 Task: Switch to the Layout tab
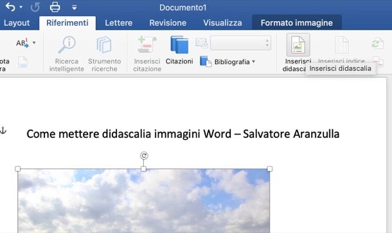click(17, 23)
